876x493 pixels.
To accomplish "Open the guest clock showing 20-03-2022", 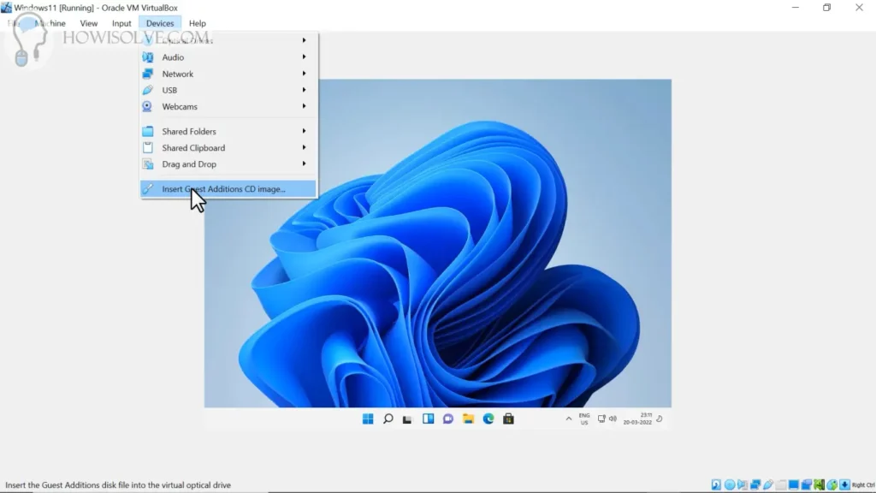I will click(637, 419).
